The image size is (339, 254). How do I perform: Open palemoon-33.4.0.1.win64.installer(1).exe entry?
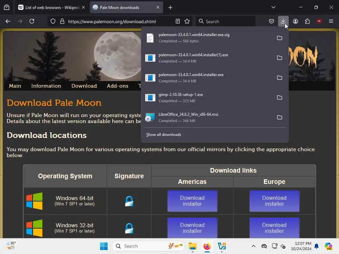[208, 58]
